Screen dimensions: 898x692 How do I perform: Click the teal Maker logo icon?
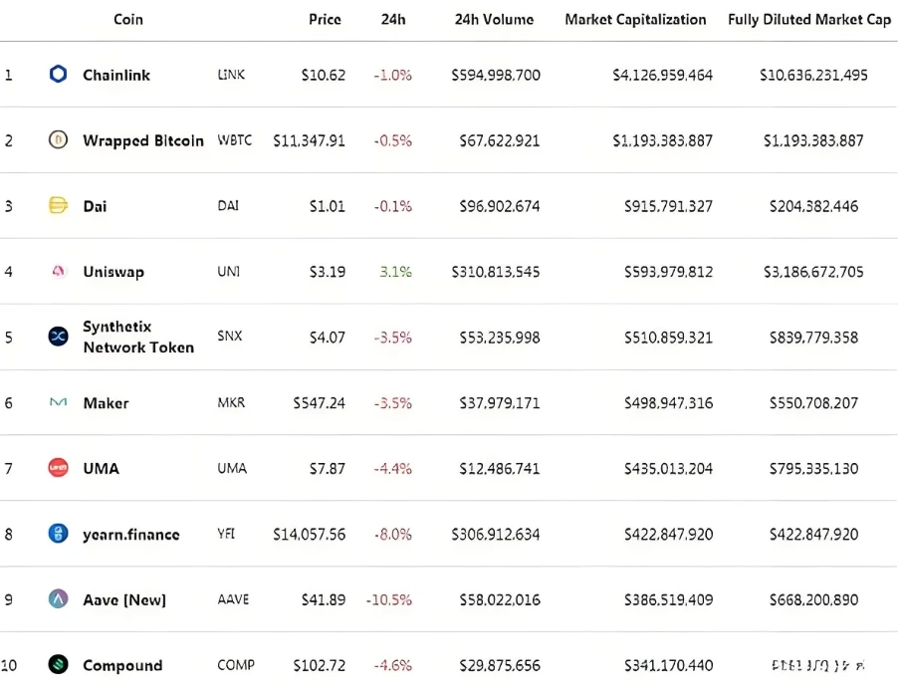pyautogui.click(x=58, y=402)
